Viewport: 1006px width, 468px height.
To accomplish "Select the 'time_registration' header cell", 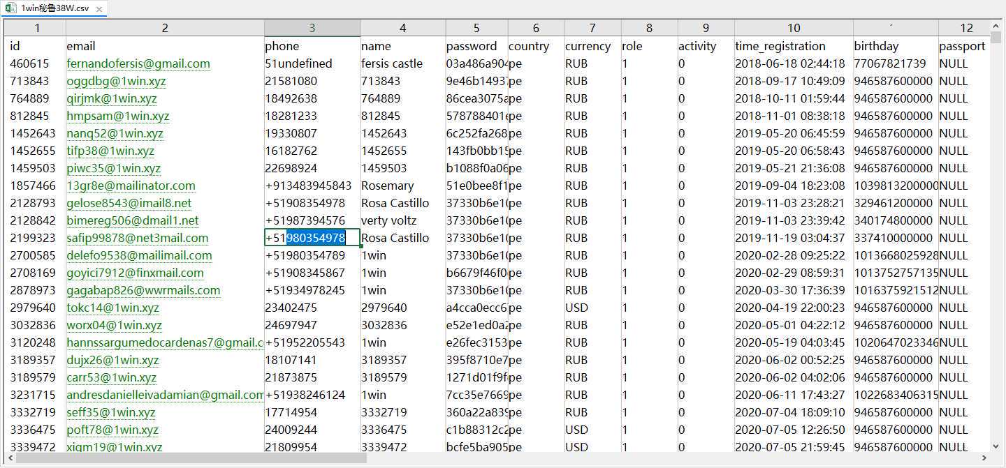I will 794,46.
